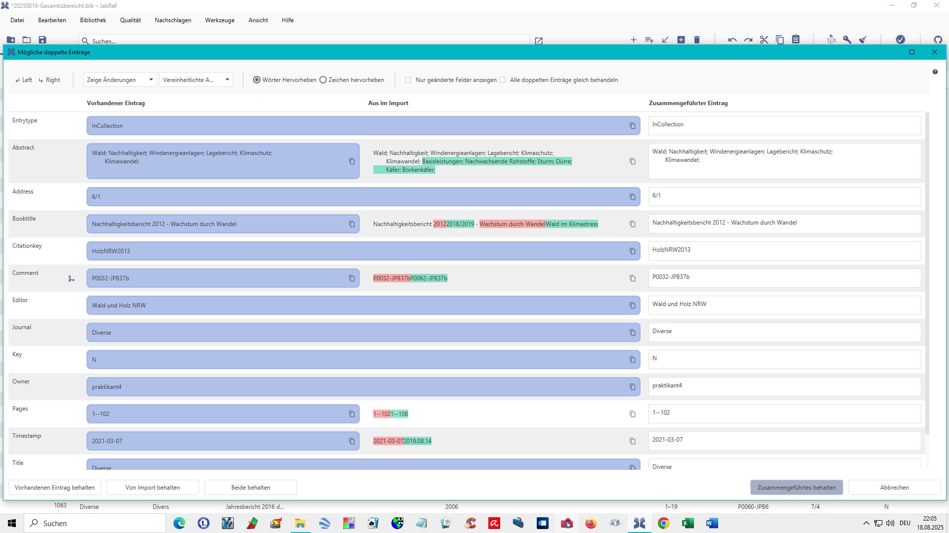Click the save library toolbar icon
This screenshot has width=949, height=533.
coord(43,40)
